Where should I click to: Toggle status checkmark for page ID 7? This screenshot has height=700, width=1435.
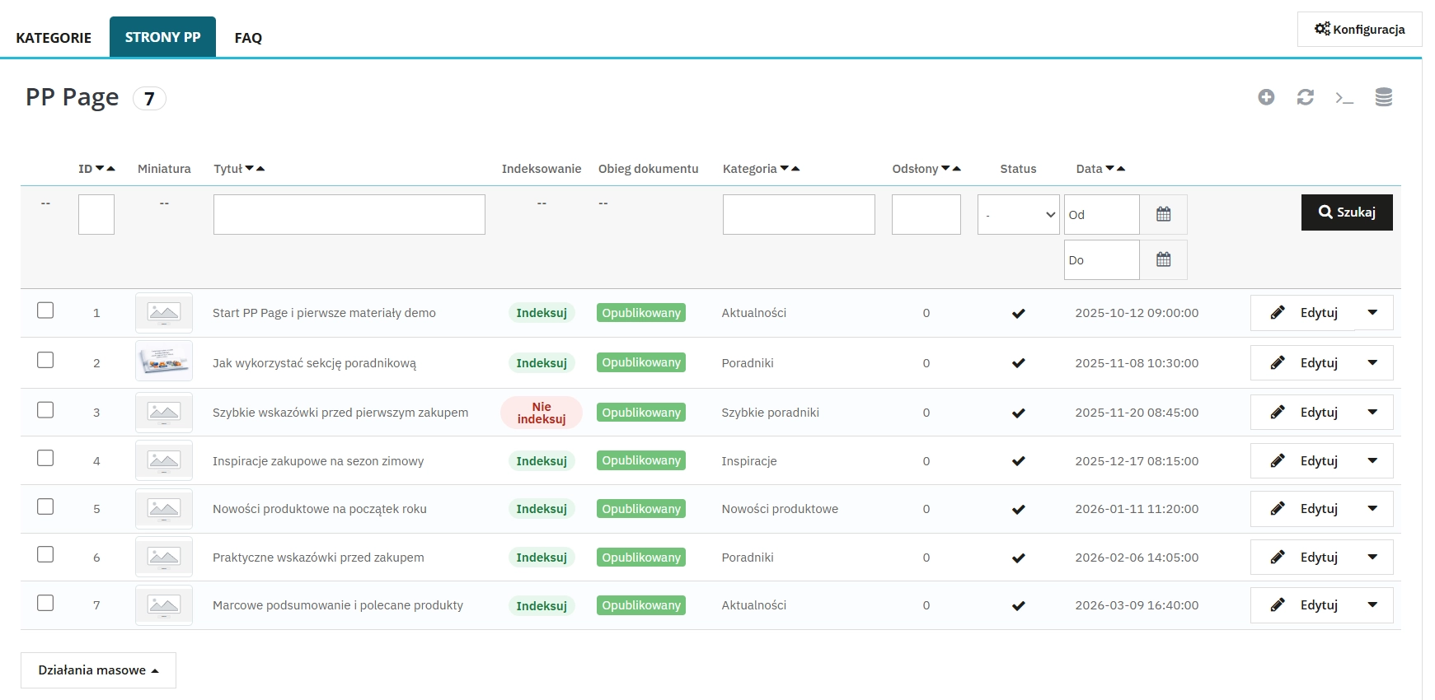point(1019,605)
